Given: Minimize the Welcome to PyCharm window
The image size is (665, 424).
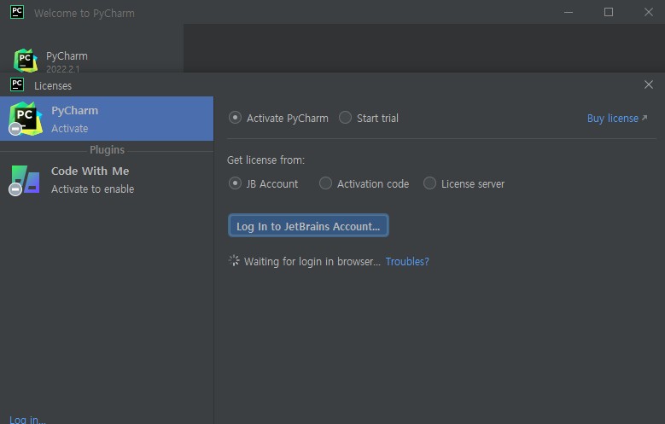Looking at the screenshot, I should 569,12.
